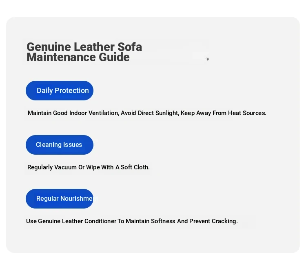The image size is (306, 253).
Task: Click the word "Ventilation" in the first tip
Action: click(x=103, y=113)
